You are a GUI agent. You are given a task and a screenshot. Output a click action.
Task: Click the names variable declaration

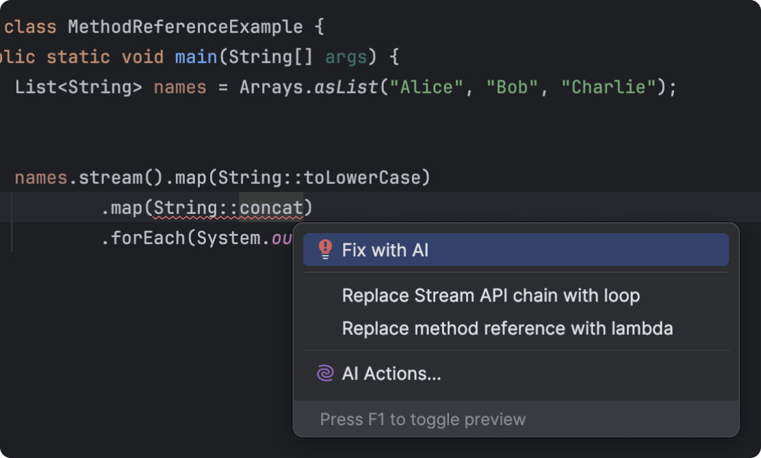click(179, 87)
